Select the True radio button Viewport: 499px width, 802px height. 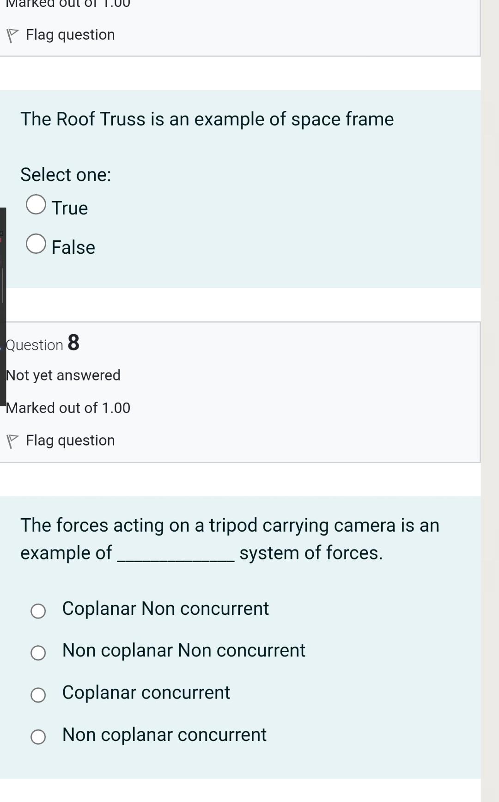tap(36, 204)
